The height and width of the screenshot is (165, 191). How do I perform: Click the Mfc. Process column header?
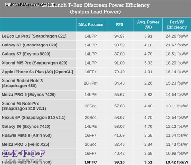[x=91, y=24]
